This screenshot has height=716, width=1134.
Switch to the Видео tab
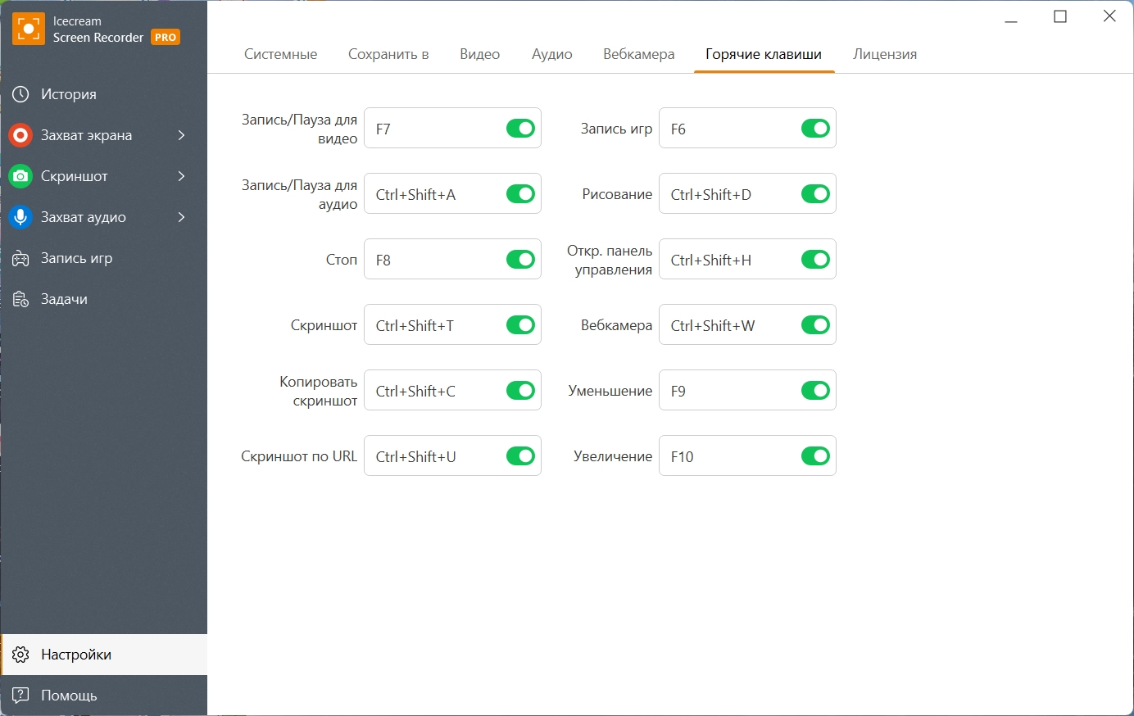479,54
